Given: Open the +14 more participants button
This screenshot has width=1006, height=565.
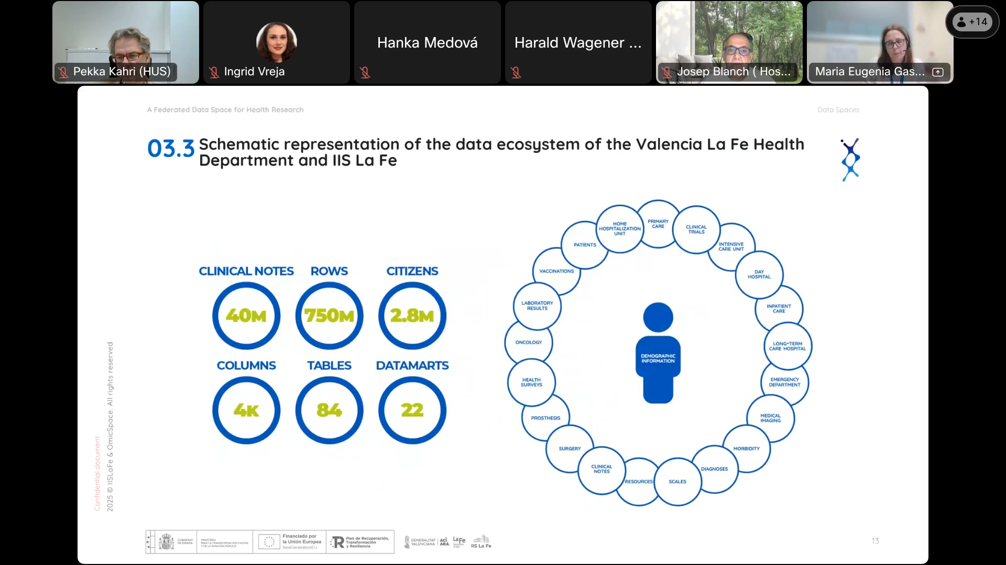Looking at the screenshot, I should [x=972, y=22].
